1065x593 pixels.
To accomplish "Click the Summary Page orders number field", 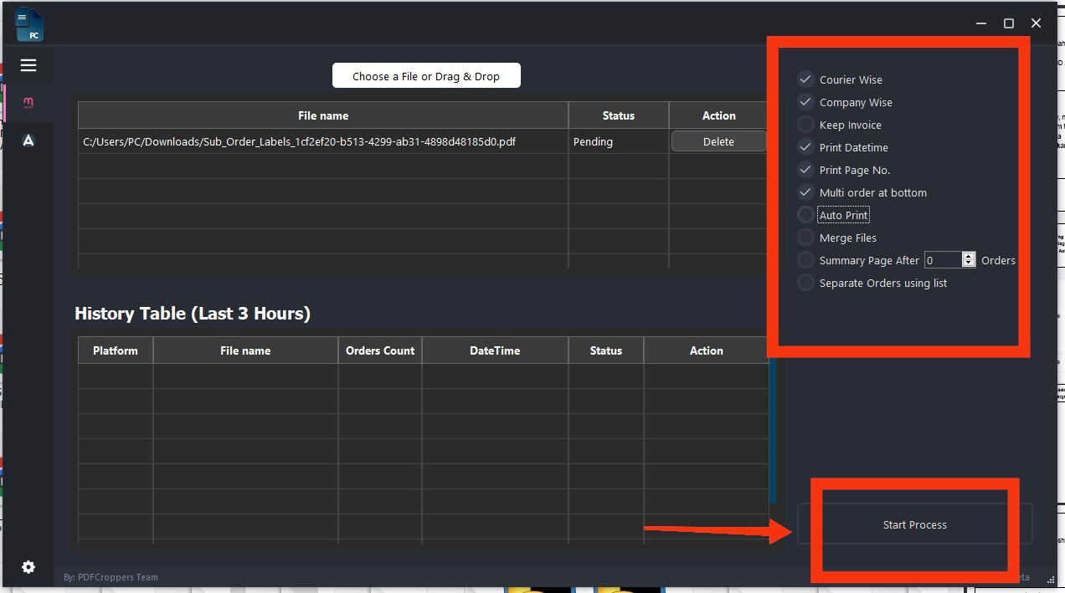I will click(942, 260).
